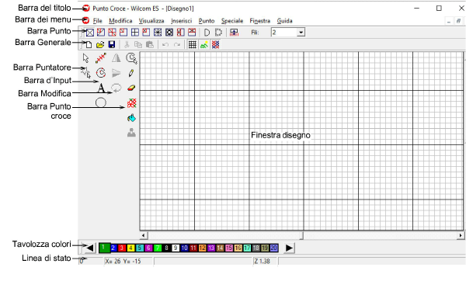Screen dimensions: 466x281
Task: Toggle the green picture display button
Action: pos(203,44)
